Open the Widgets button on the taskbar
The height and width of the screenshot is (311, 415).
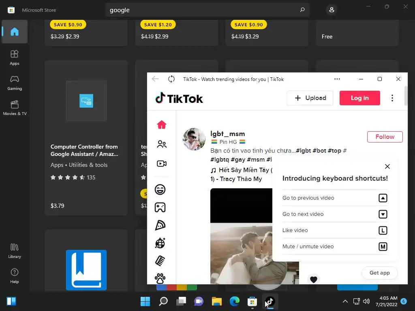click(x=11, y=301)
